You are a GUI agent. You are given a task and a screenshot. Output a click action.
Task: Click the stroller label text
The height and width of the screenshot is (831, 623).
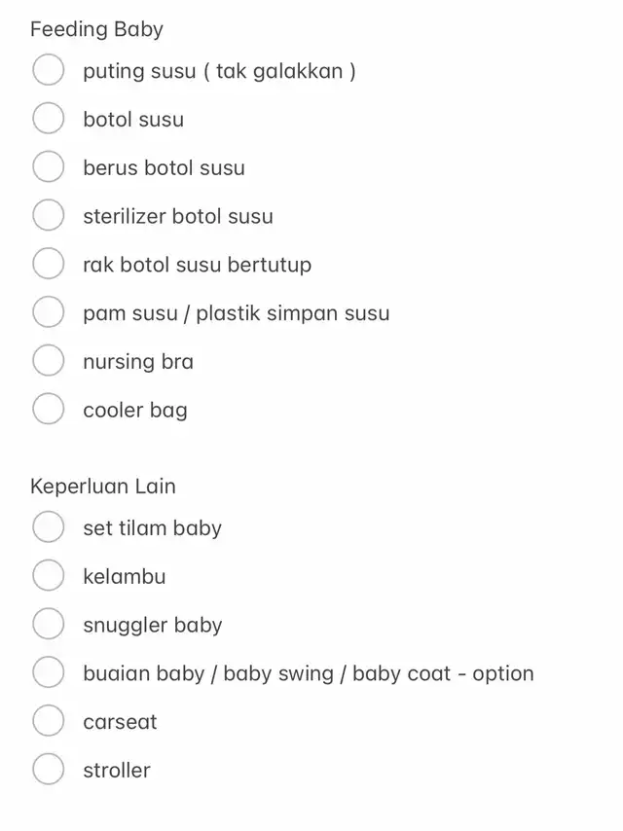pos(117,771)
